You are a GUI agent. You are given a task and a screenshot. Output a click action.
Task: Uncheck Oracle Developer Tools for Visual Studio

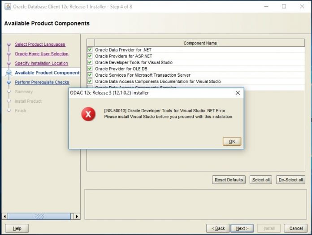90,62
